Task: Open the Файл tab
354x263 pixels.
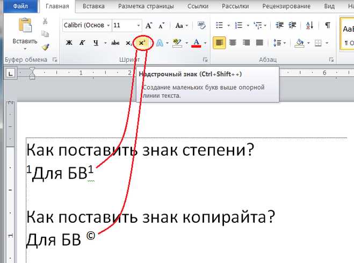Action: [20, 6]
